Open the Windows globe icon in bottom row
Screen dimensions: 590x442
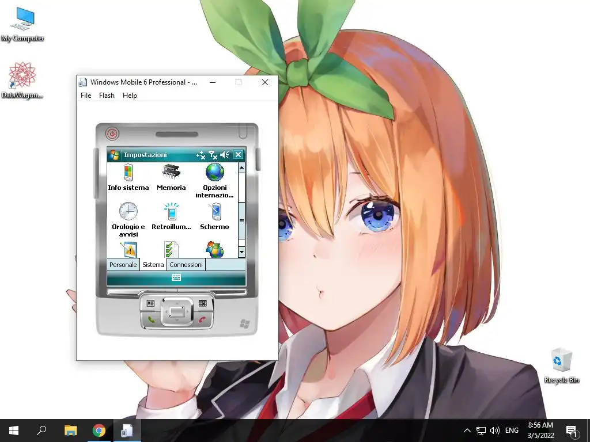[214, 250]
